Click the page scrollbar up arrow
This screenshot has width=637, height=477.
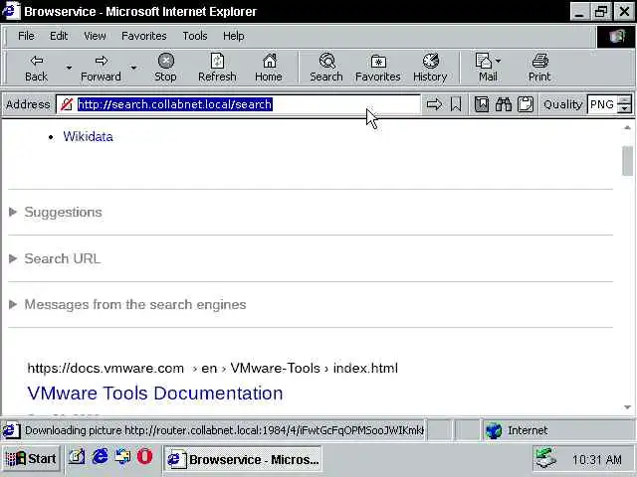click(x=628, y=127)
